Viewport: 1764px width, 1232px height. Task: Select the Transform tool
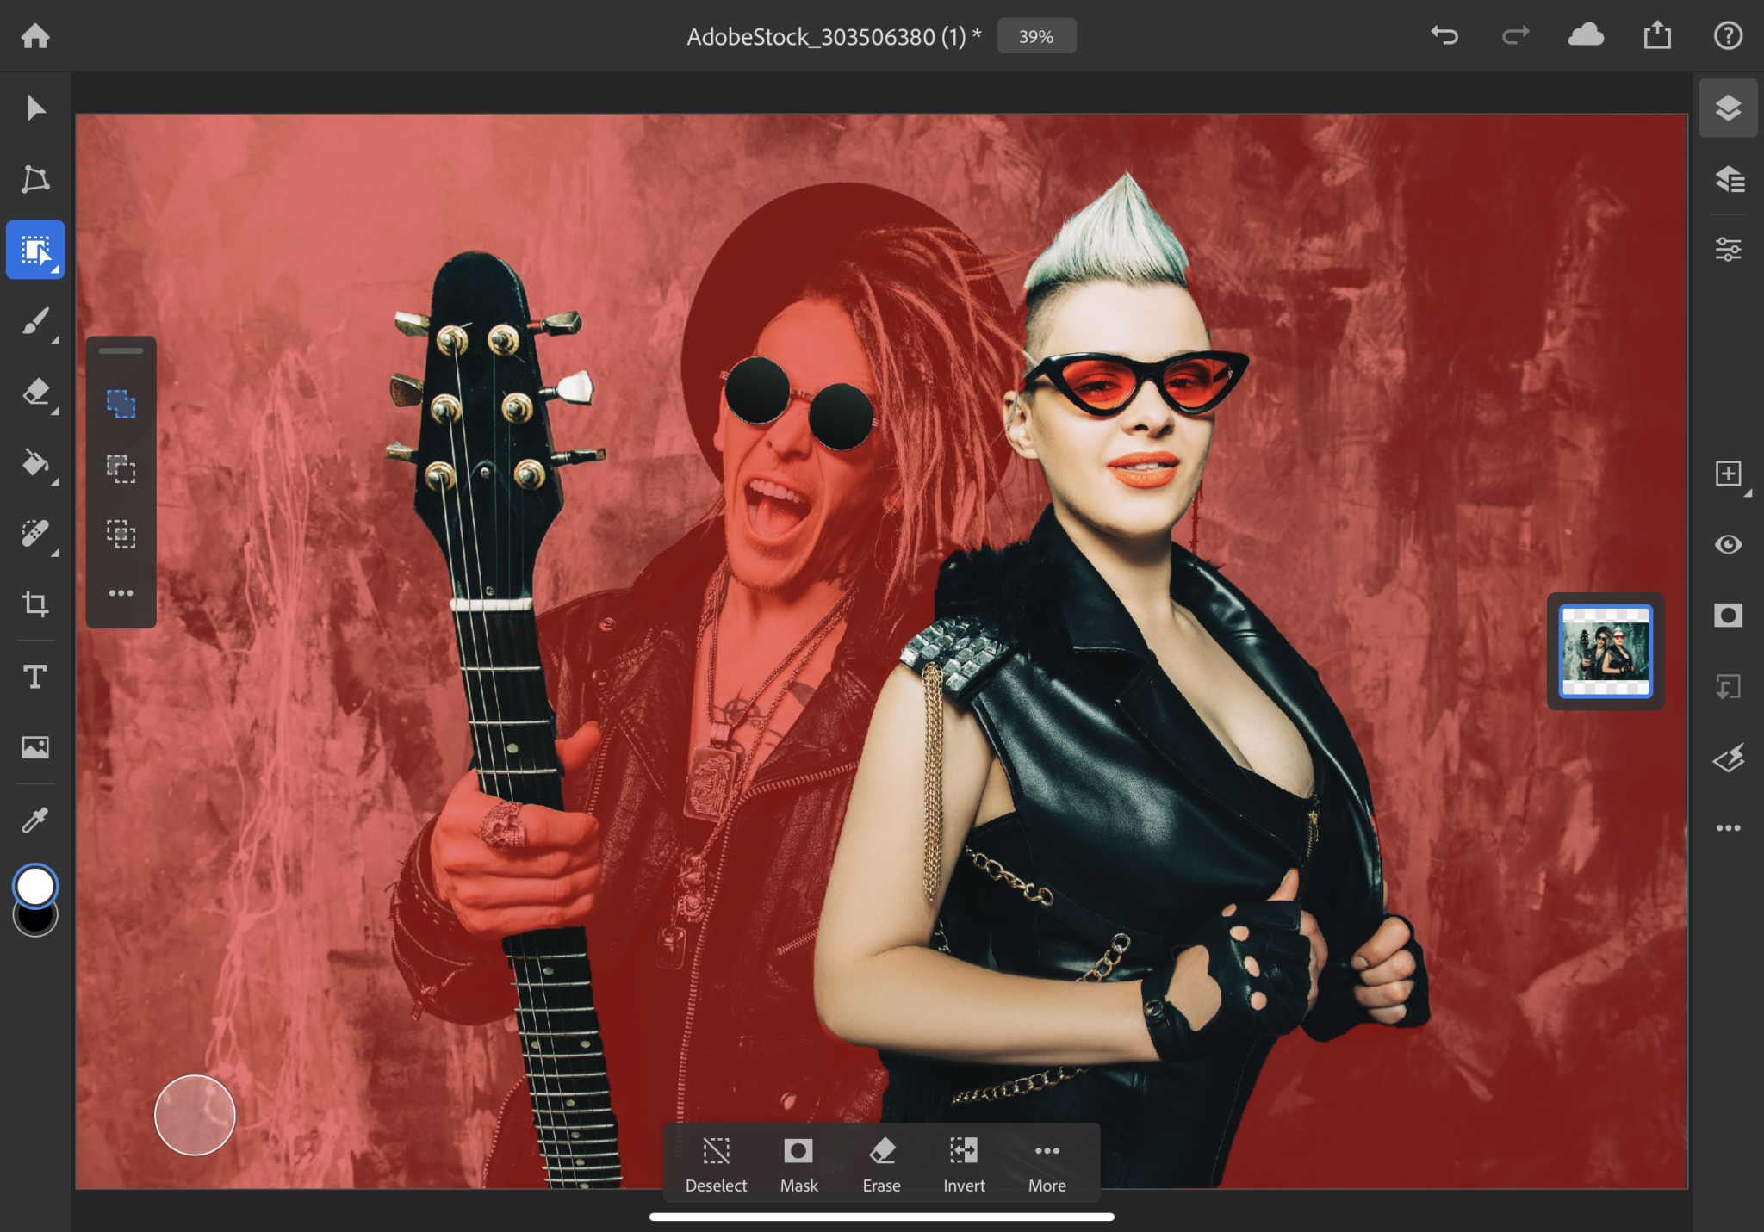(35, 179)
